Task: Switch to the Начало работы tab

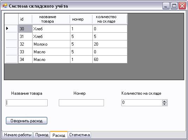Action: (x=18, y=135)
